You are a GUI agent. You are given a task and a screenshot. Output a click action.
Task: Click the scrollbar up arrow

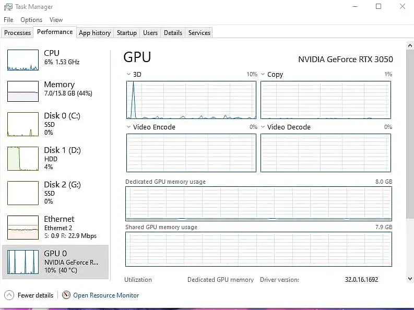(x=410, y=46)
